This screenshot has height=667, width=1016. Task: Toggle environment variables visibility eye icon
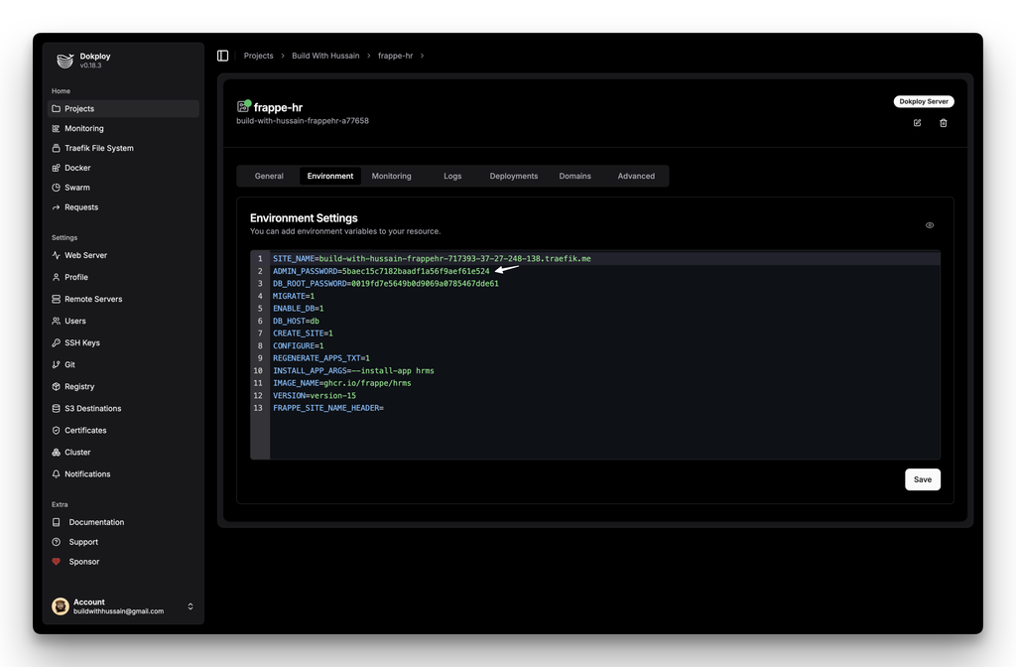pyautogui.click(x=930, y=225)
